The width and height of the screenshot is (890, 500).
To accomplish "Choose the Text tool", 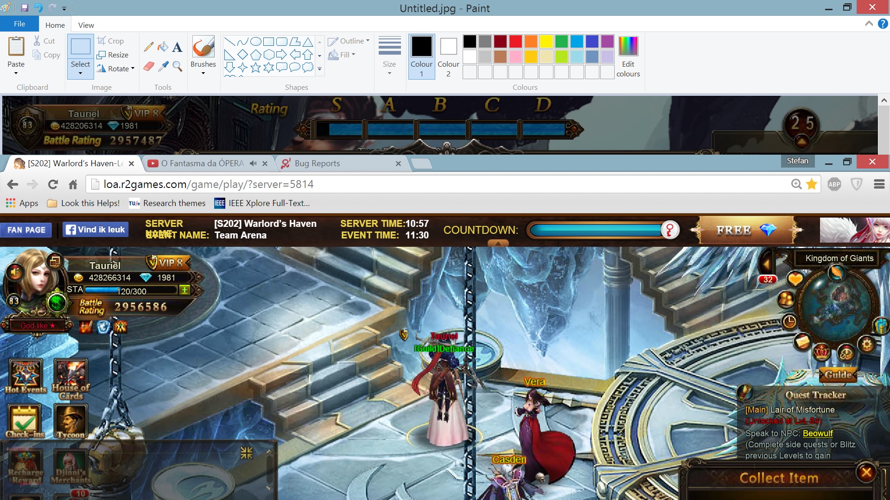I will pos(177,47).
